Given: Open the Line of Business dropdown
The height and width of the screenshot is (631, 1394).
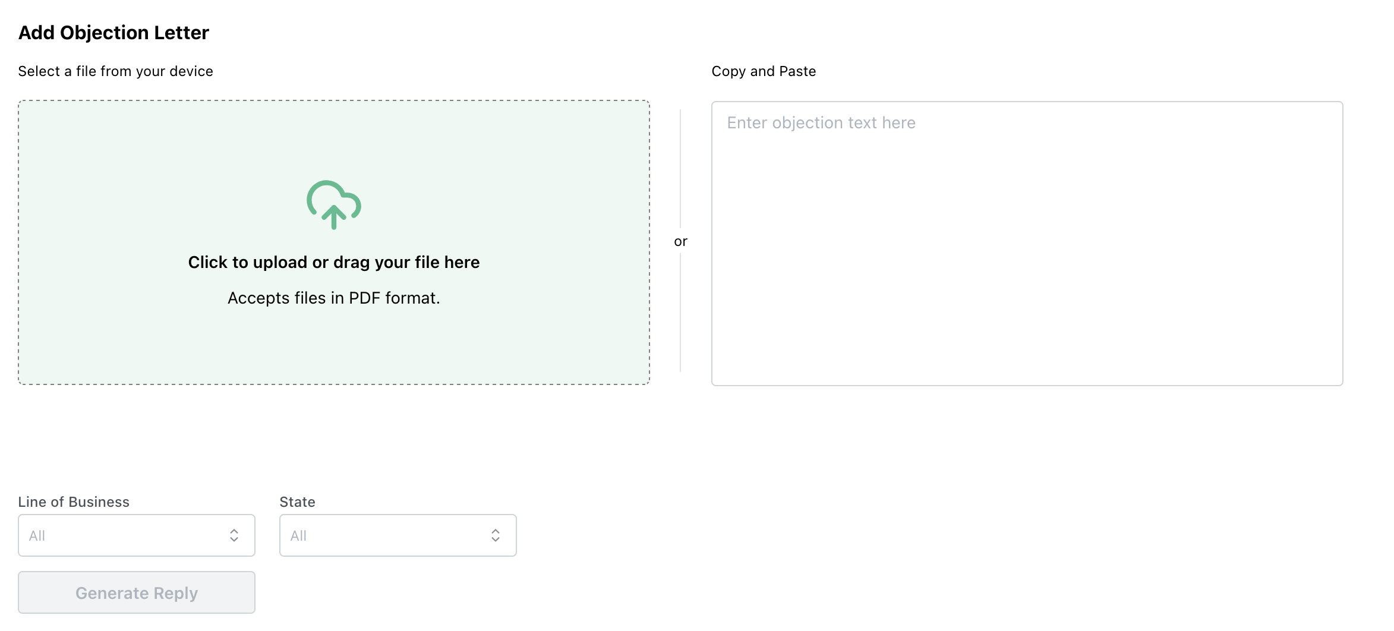Looking at the screenshot, I should coord(136,535).
